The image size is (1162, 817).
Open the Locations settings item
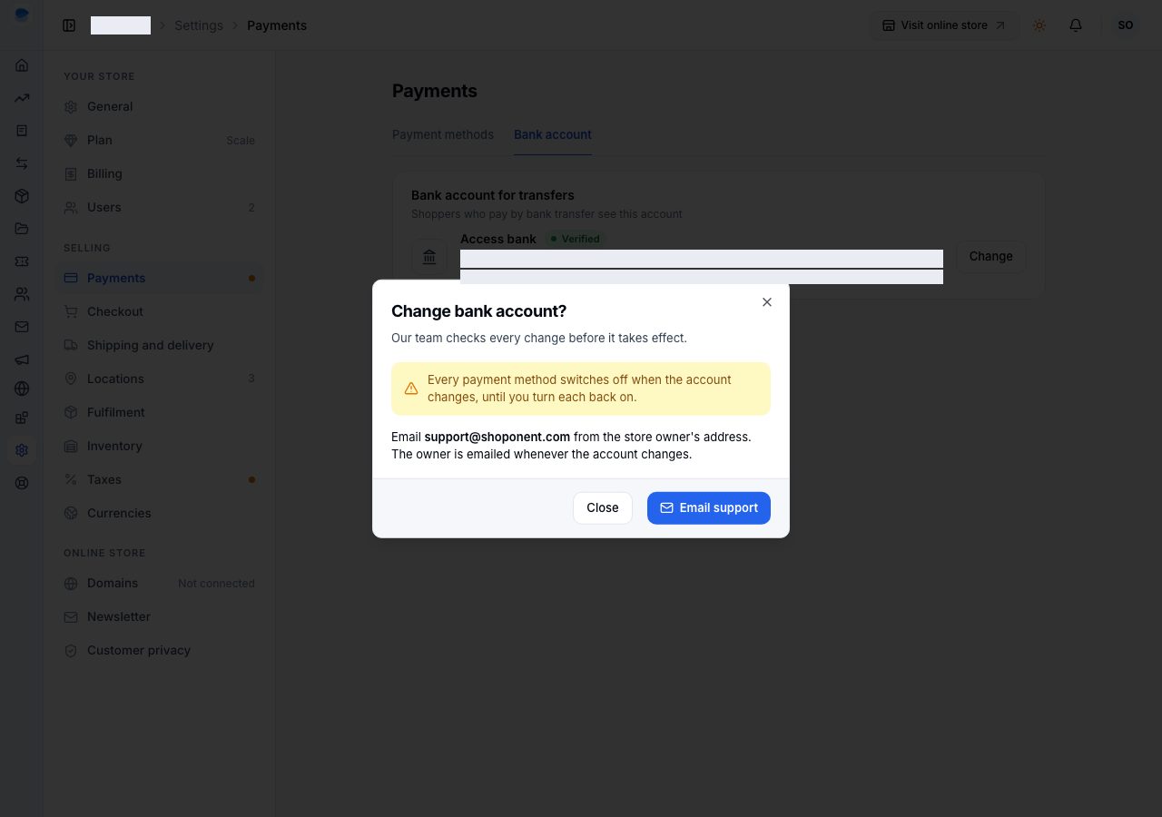pos(160,379)
